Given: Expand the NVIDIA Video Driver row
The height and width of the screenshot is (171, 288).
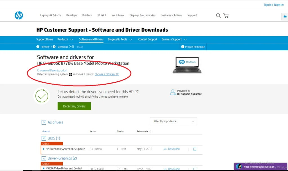Looking at the screenshot, I should [44, 168].
